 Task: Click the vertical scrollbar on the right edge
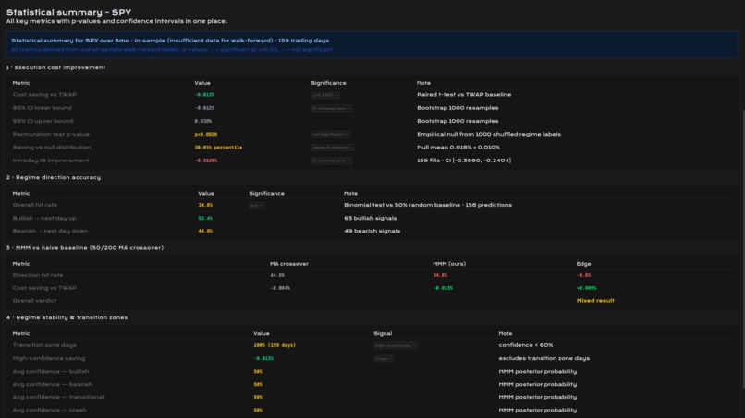(742, 248)
